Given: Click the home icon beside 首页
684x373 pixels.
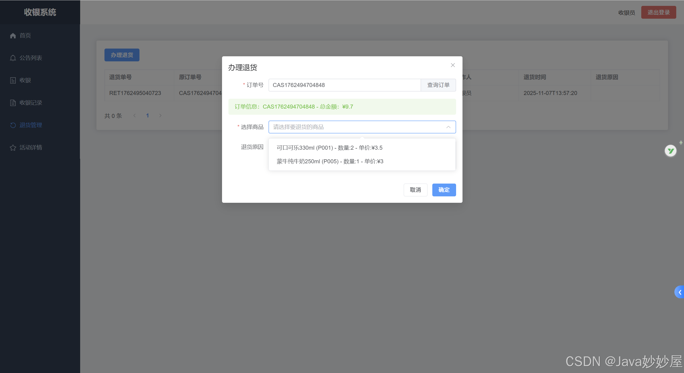Looking at the screenshot, I should coord(13,35).
